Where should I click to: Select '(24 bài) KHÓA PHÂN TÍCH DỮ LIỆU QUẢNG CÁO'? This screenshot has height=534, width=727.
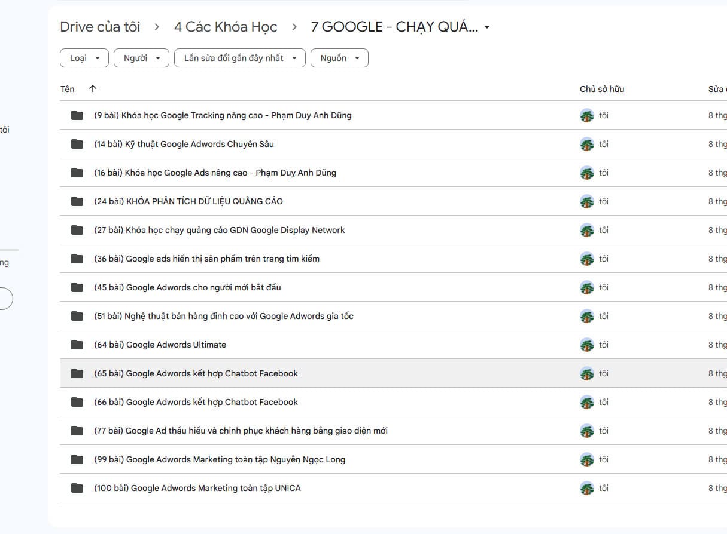(188, 201)
